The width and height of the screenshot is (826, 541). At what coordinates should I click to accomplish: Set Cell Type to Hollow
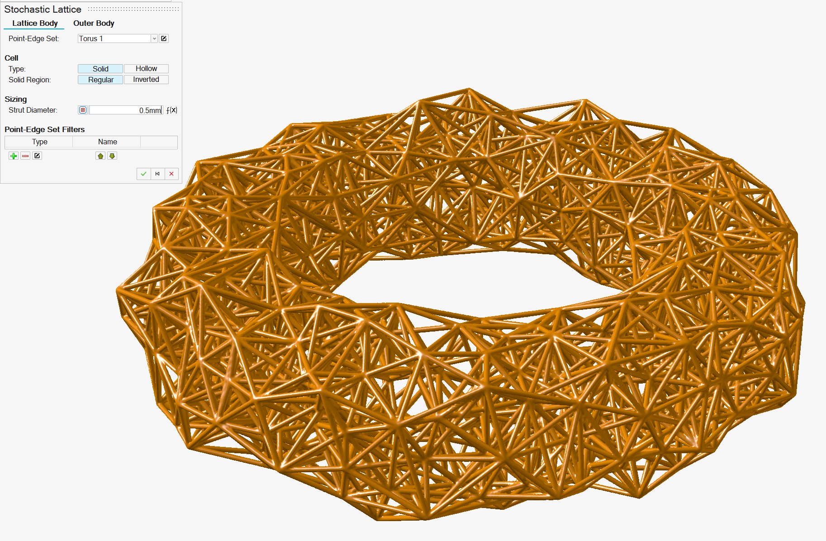[x=146, y=69]
